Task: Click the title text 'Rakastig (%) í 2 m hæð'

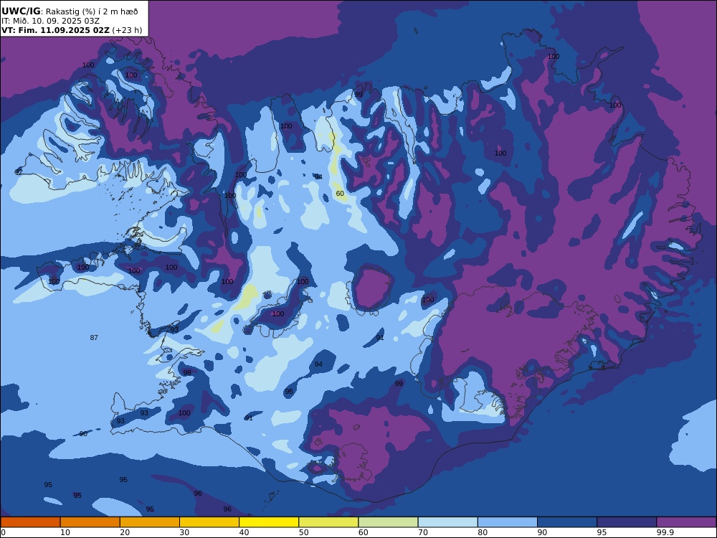Action: (x=92, y=11)
